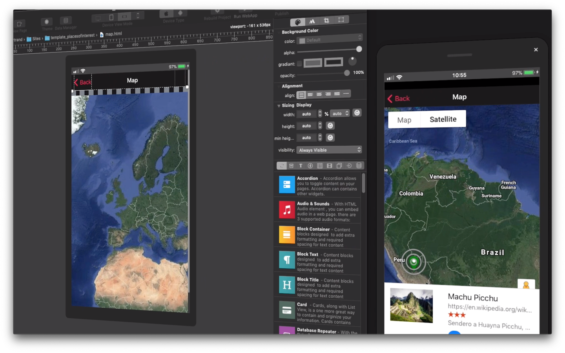The width and height of the screenshot is (565, 353).
Task: Open the visibility Always Visible dropdown
Action: tap(329, 150)
